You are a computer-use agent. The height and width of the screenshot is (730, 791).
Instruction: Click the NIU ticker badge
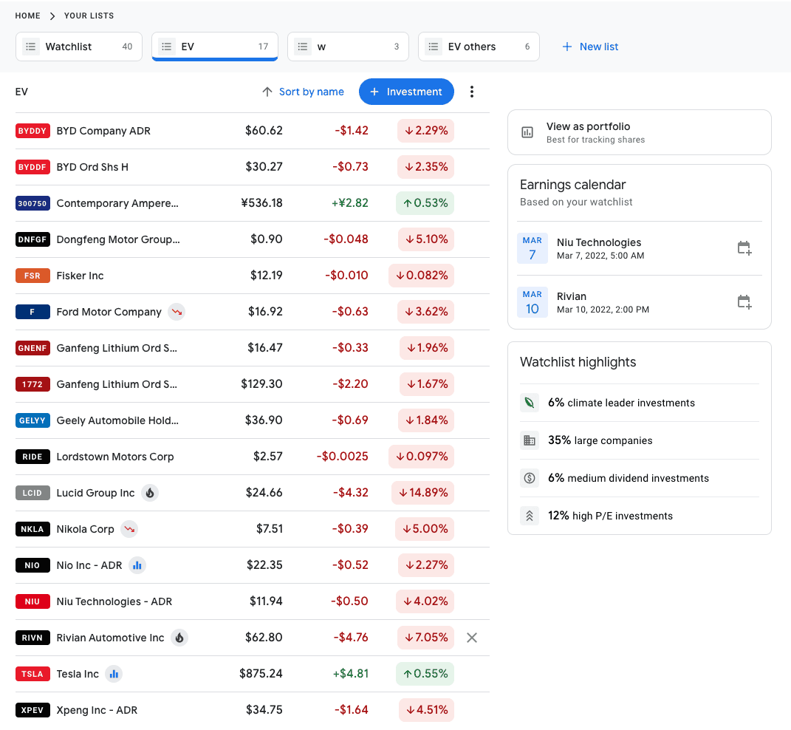click(32, 601)
